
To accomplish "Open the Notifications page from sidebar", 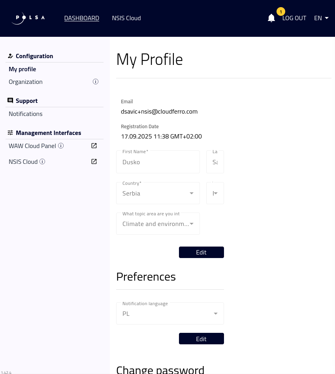I will click(x=25, y=114).
